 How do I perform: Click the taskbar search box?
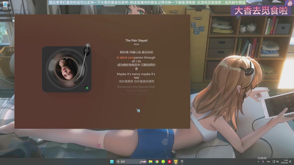coord(131,162)
